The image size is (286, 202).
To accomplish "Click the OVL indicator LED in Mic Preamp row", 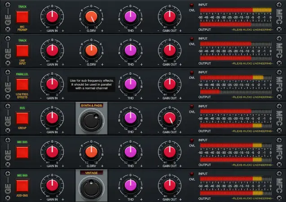I will tap(192, 5).
